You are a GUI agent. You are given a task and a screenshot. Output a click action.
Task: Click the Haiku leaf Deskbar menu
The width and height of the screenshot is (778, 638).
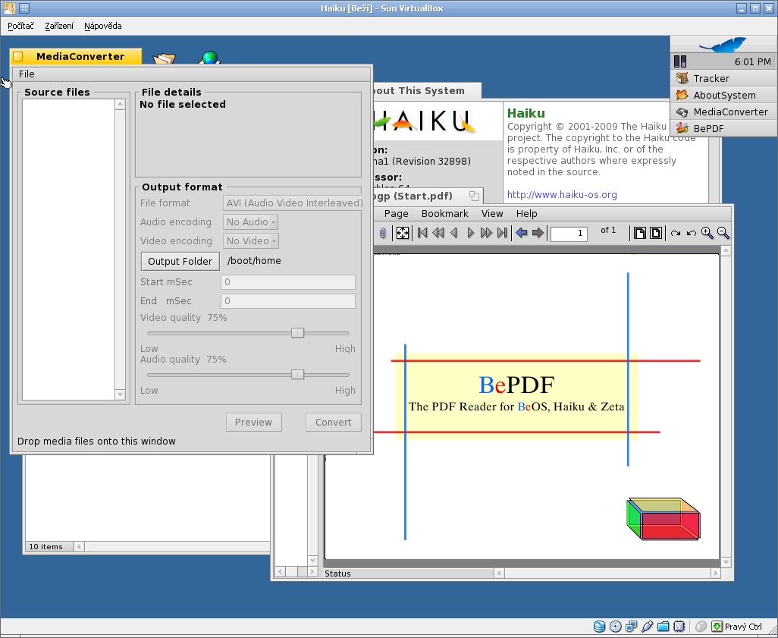[723, 44]
